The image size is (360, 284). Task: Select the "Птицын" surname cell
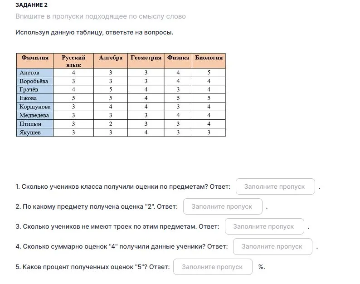click(x=35, y=124)
